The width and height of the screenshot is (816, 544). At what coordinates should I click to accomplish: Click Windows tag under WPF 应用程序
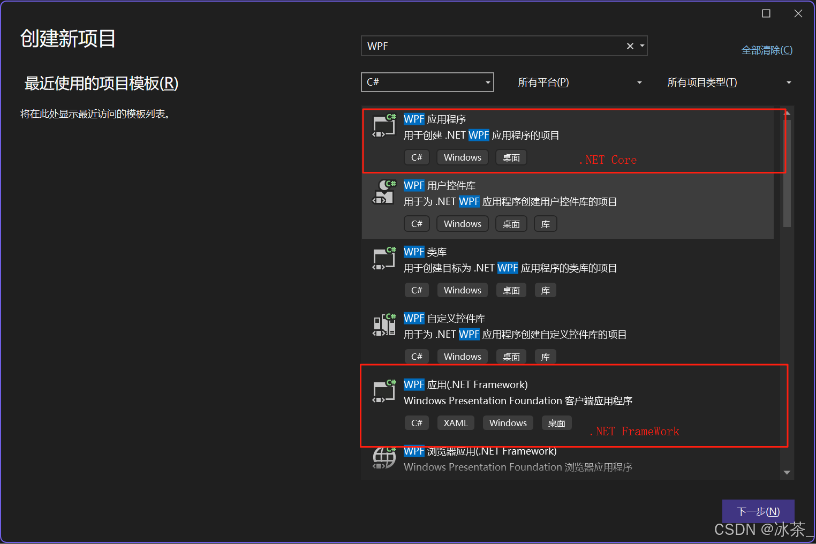point(463,157)
